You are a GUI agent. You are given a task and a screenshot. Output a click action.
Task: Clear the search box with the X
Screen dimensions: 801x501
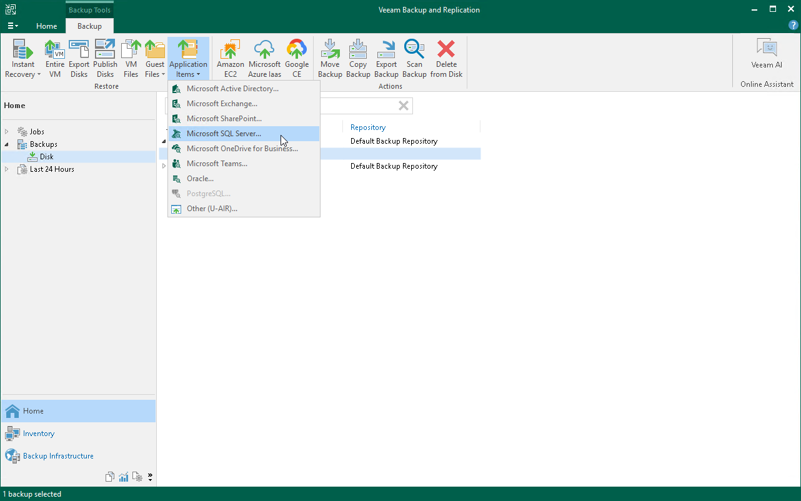click(404, 106)
